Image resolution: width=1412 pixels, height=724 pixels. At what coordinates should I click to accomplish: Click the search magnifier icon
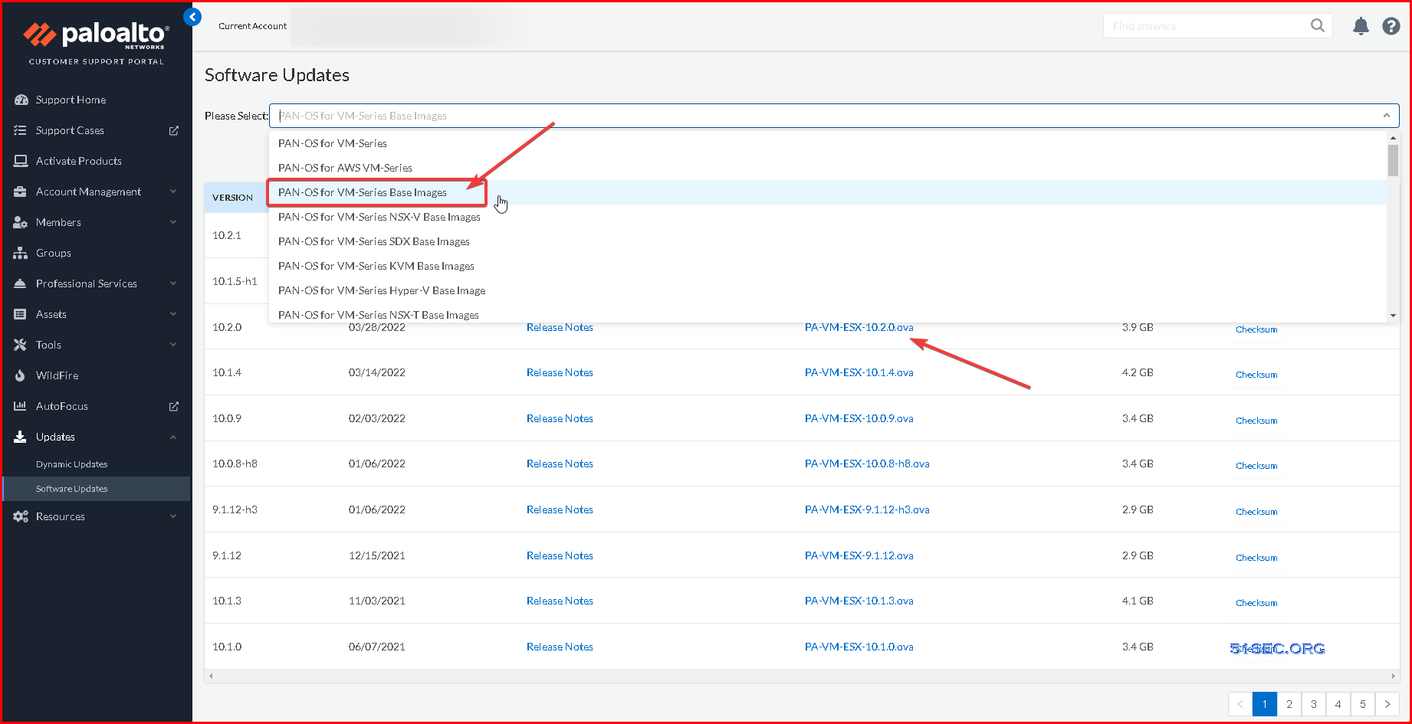(x=1317, y=26)
